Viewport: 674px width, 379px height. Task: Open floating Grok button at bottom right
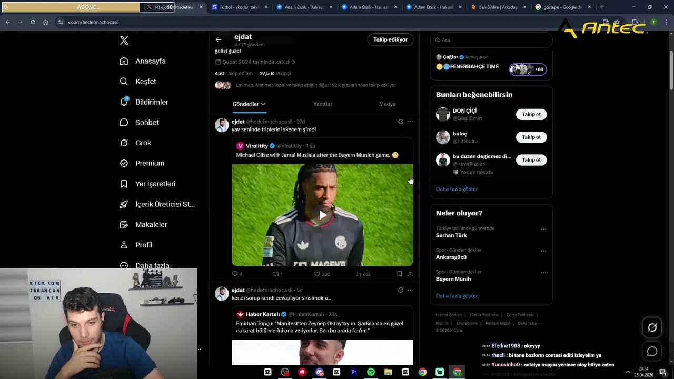pos(652,327)
